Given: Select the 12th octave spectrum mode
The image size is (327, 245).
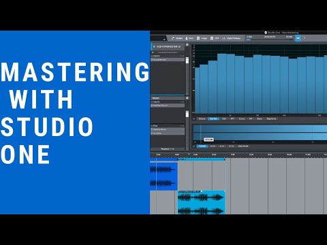Looking at the screenshot, I should [224, 119].
